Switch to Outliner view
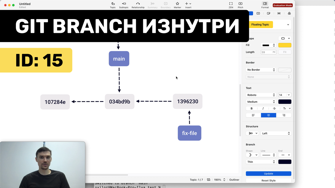This screenshot has height=188, width=335. [234, 180]
